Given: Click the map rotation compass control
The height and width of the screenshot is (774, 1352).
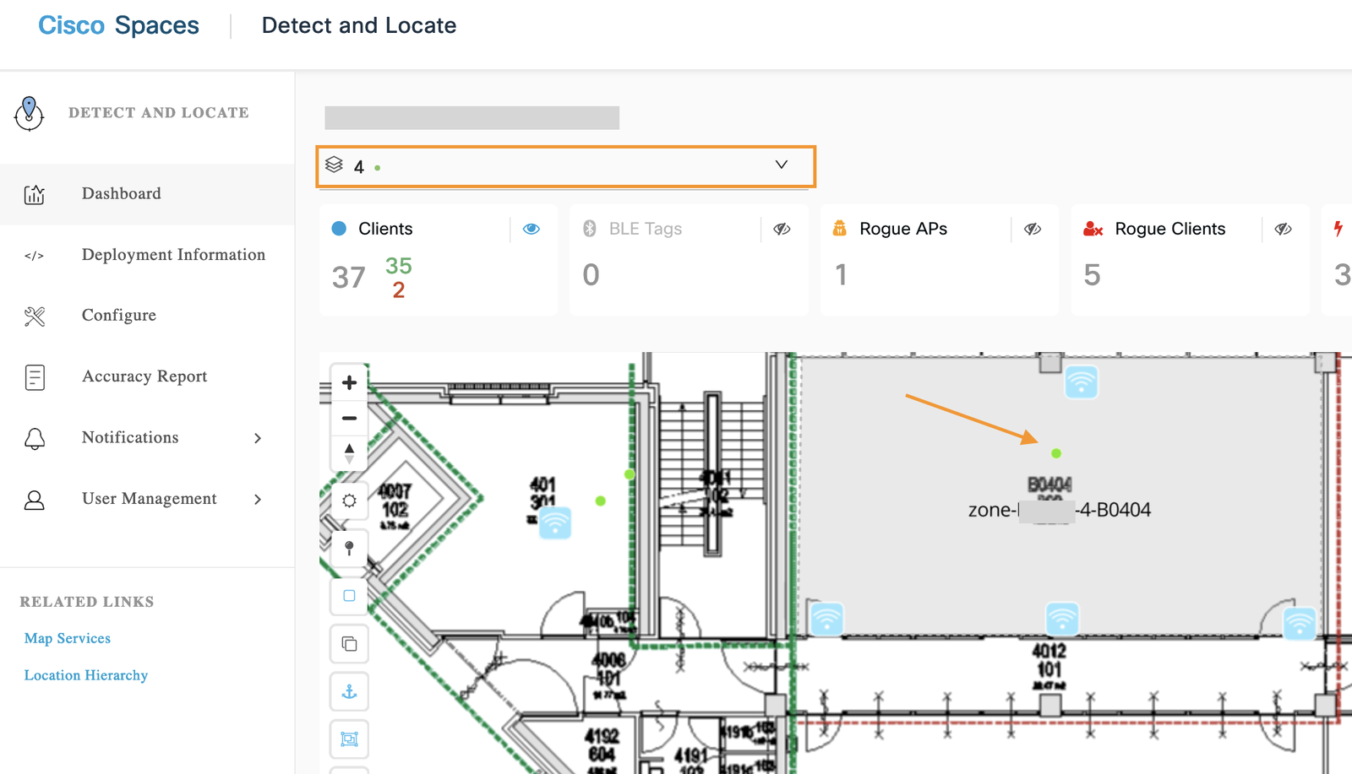Looking at the screenshot, I should 349,453.
